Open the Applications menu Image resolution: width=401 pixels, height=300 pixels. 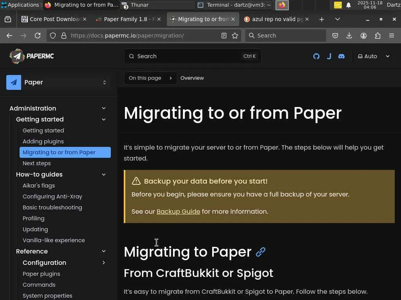pos(21,5)
